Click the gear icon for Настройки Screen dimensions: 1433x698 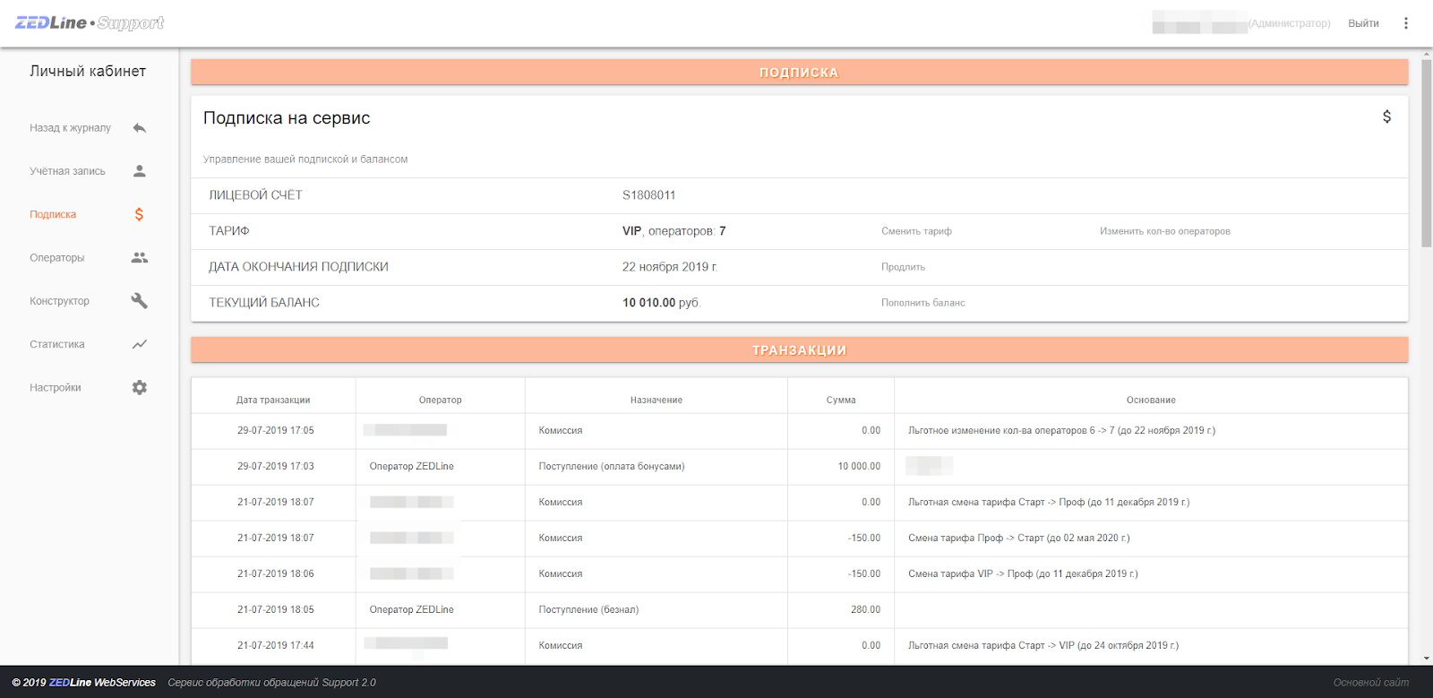click(139, 387)
